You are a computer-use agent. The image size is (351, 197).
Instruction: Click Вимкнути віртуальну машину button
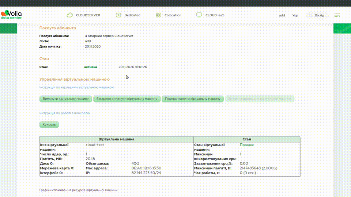click(x=66, y=99)
